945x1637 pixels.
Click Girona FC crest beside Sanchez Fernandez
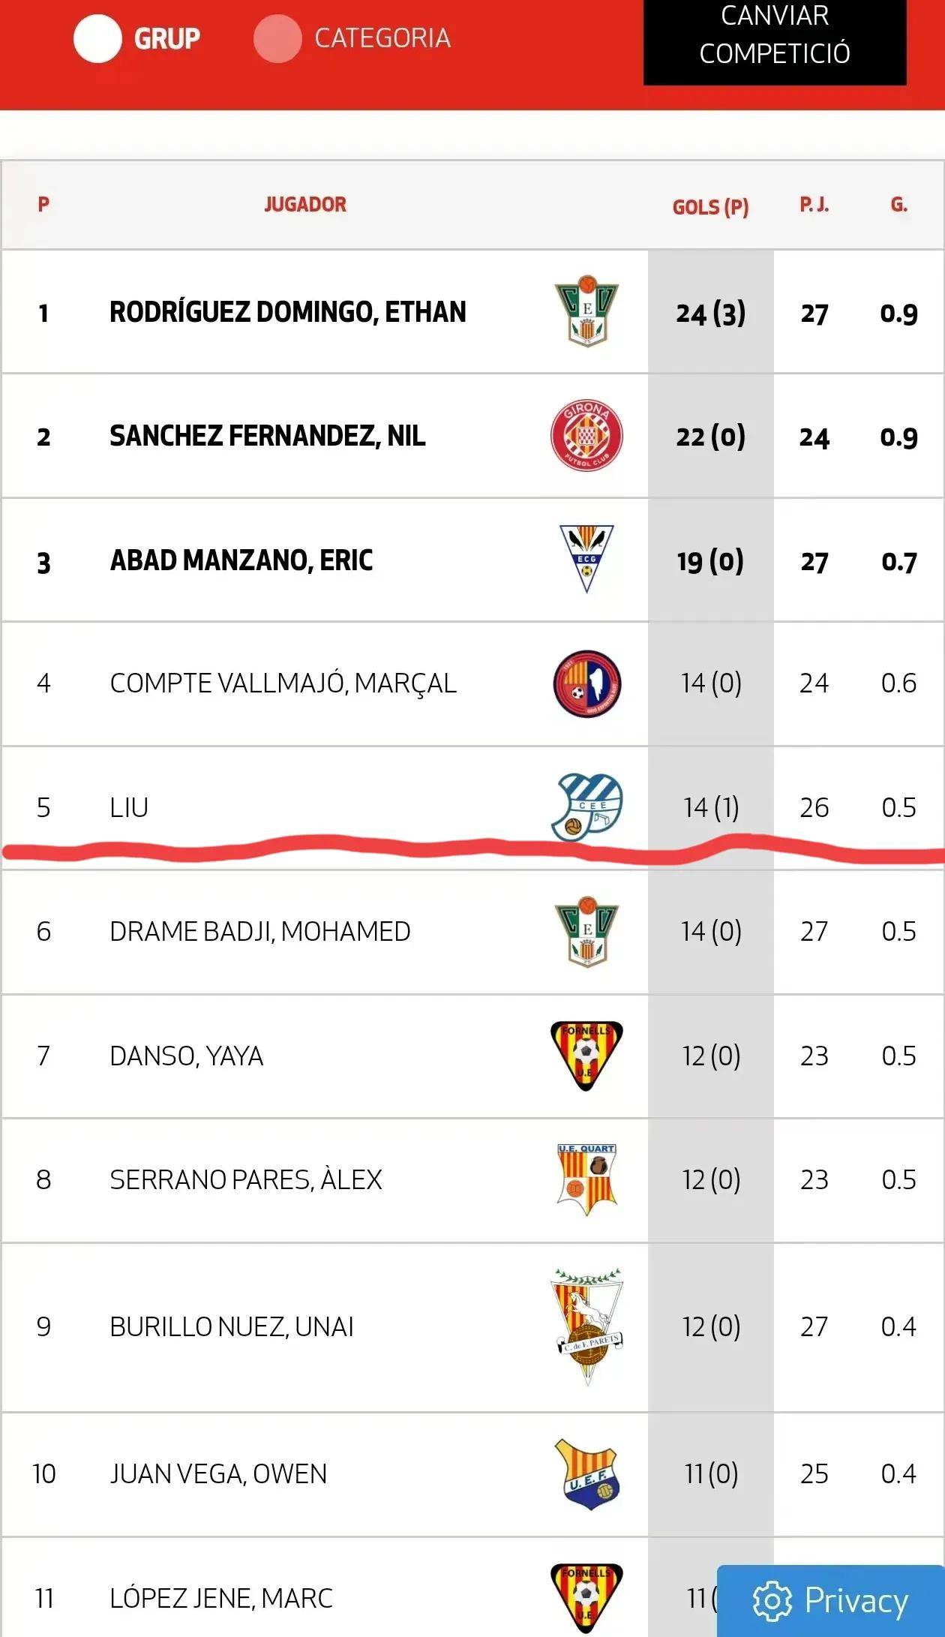click(x=586, y=435)
